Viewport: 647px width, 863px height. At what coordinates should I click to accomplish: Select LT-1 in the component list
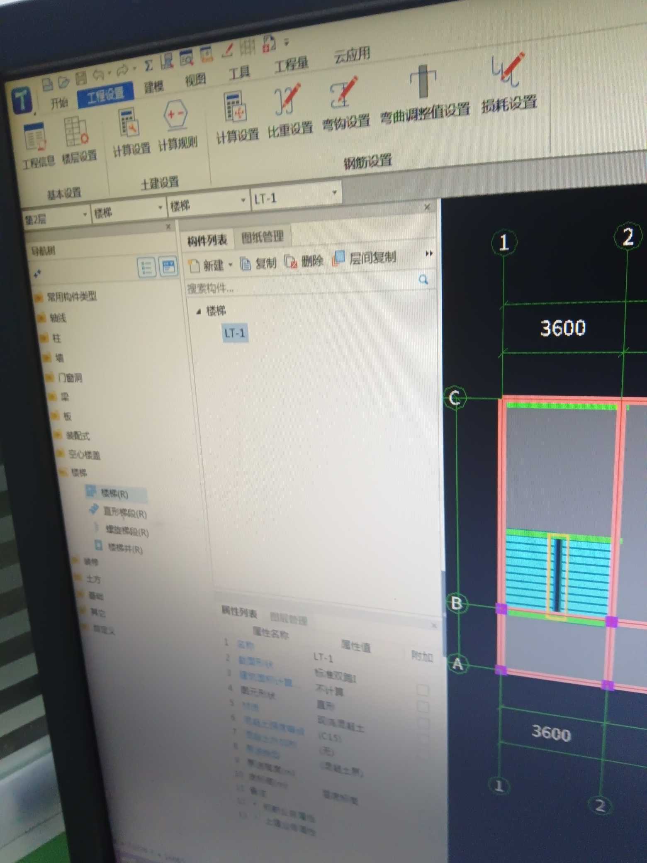coord(235,333)
